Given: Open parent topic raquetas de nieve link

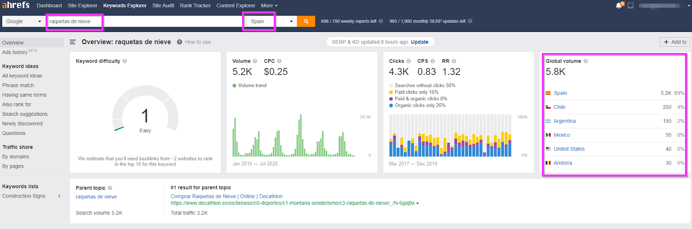Looking at the screenshot, I should click(96, 197).
